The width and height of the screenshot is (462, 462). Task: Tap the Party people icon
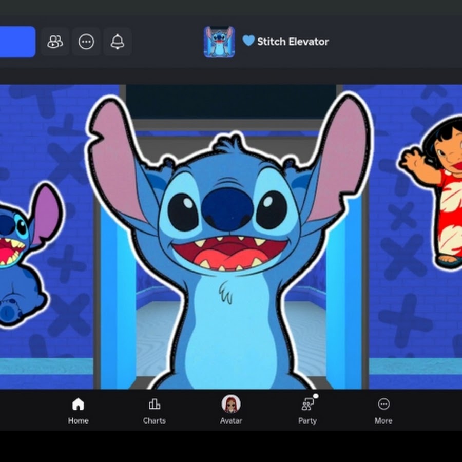[307, 405]
